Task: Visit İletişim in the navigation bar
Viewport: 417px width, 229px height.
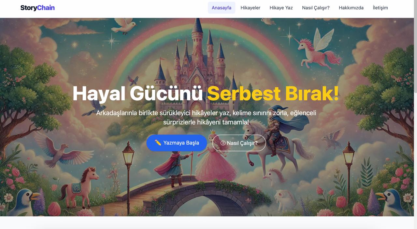Action: pyautogui.click(x=380, y=8)
